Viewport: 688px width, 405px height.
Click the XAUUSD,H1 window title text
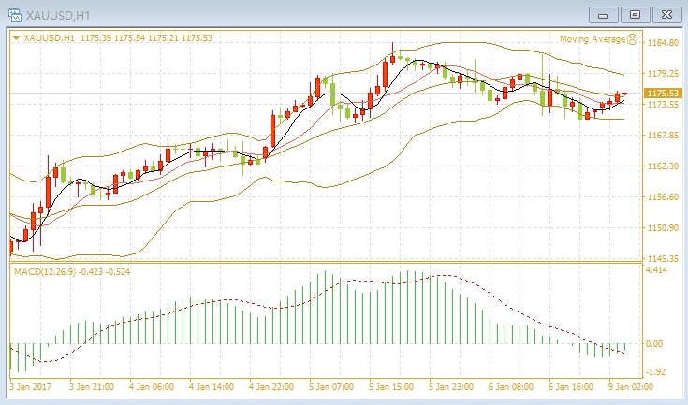(x=58, y=15)
